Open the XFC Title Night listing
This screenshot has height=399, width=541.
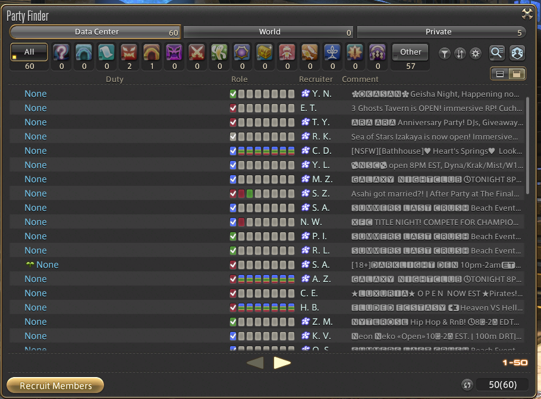pyautogui.click(x=267, y=222)
